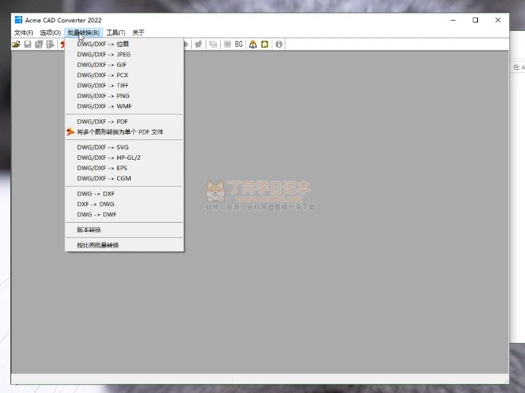Click the gray gear-like icon beside menu
The image size is (525, 393).
click(199, 44)
